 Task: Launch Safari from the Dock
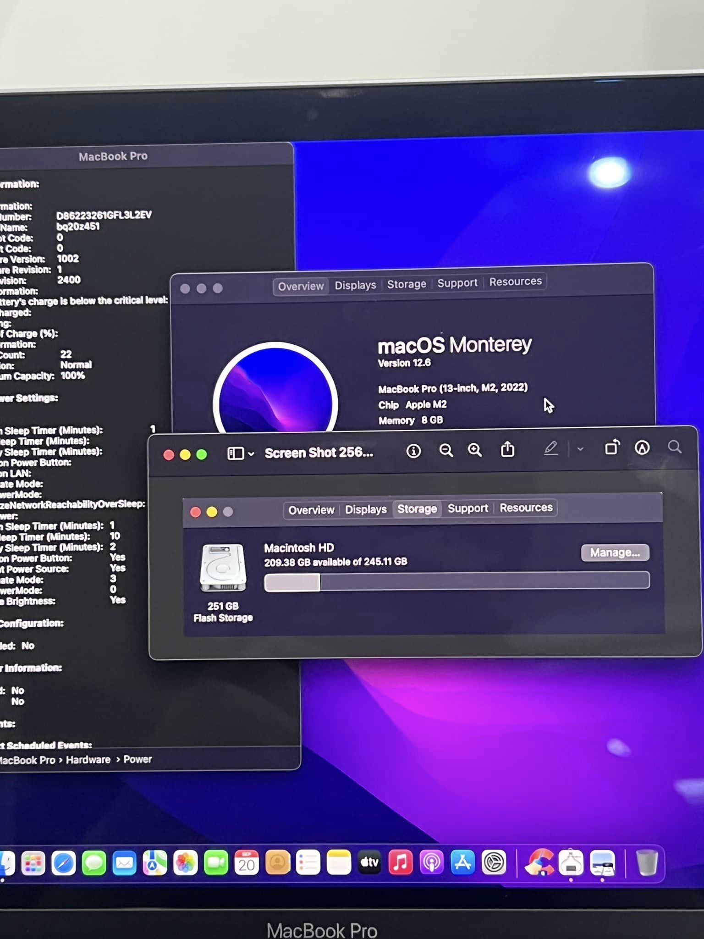coord(63,864)
